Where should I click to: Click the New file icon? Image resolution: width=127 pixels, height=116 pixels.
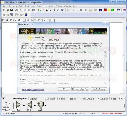(x=4, y=10)
